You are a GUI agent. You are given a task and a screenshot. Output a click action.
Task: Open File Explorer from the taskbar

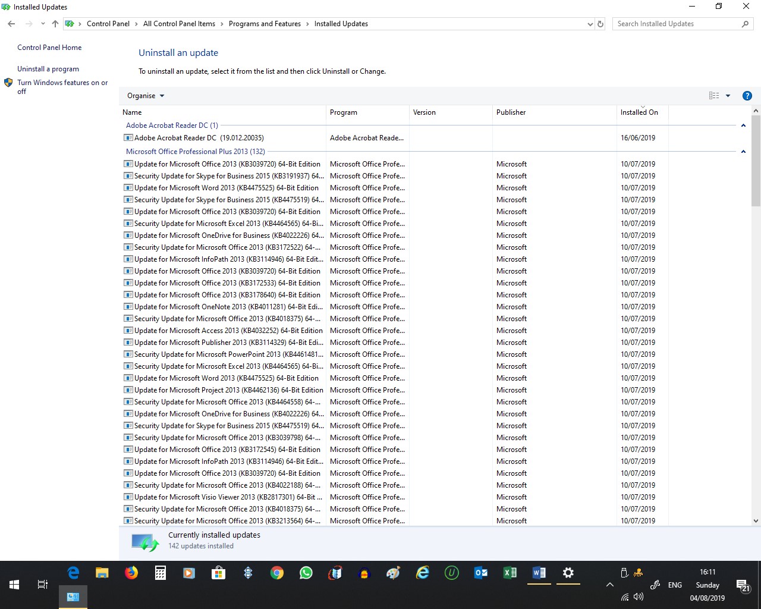tap(102, 573)
